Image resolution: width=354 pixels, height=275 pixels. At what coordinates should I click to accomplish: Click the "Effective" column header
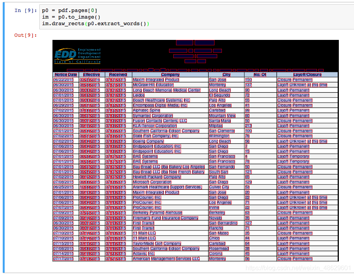click(91, 75)
